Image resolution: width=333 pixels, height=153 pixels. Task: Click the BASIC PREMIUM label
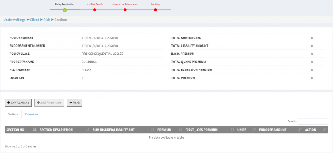pos(183,54)
